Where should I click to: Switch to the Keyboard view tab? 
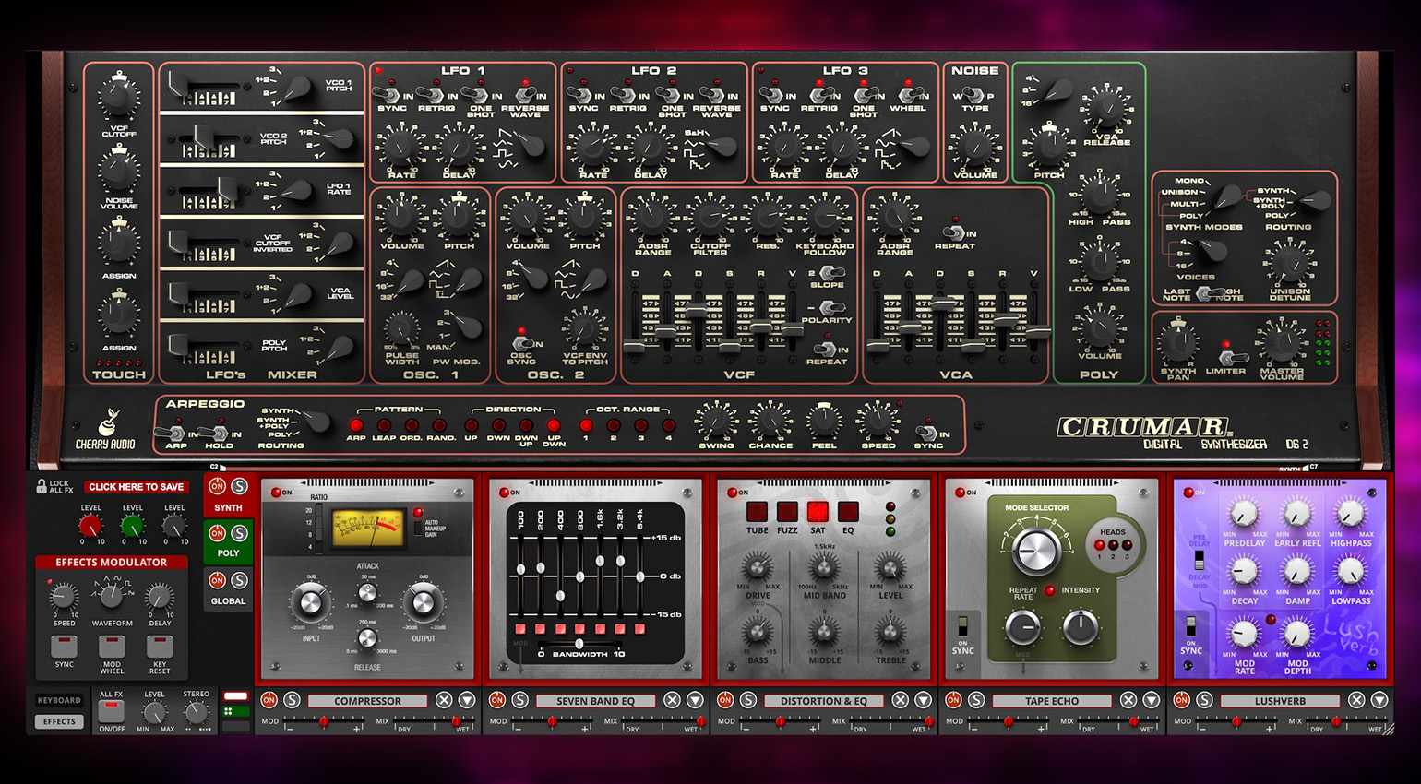[59, 700]
